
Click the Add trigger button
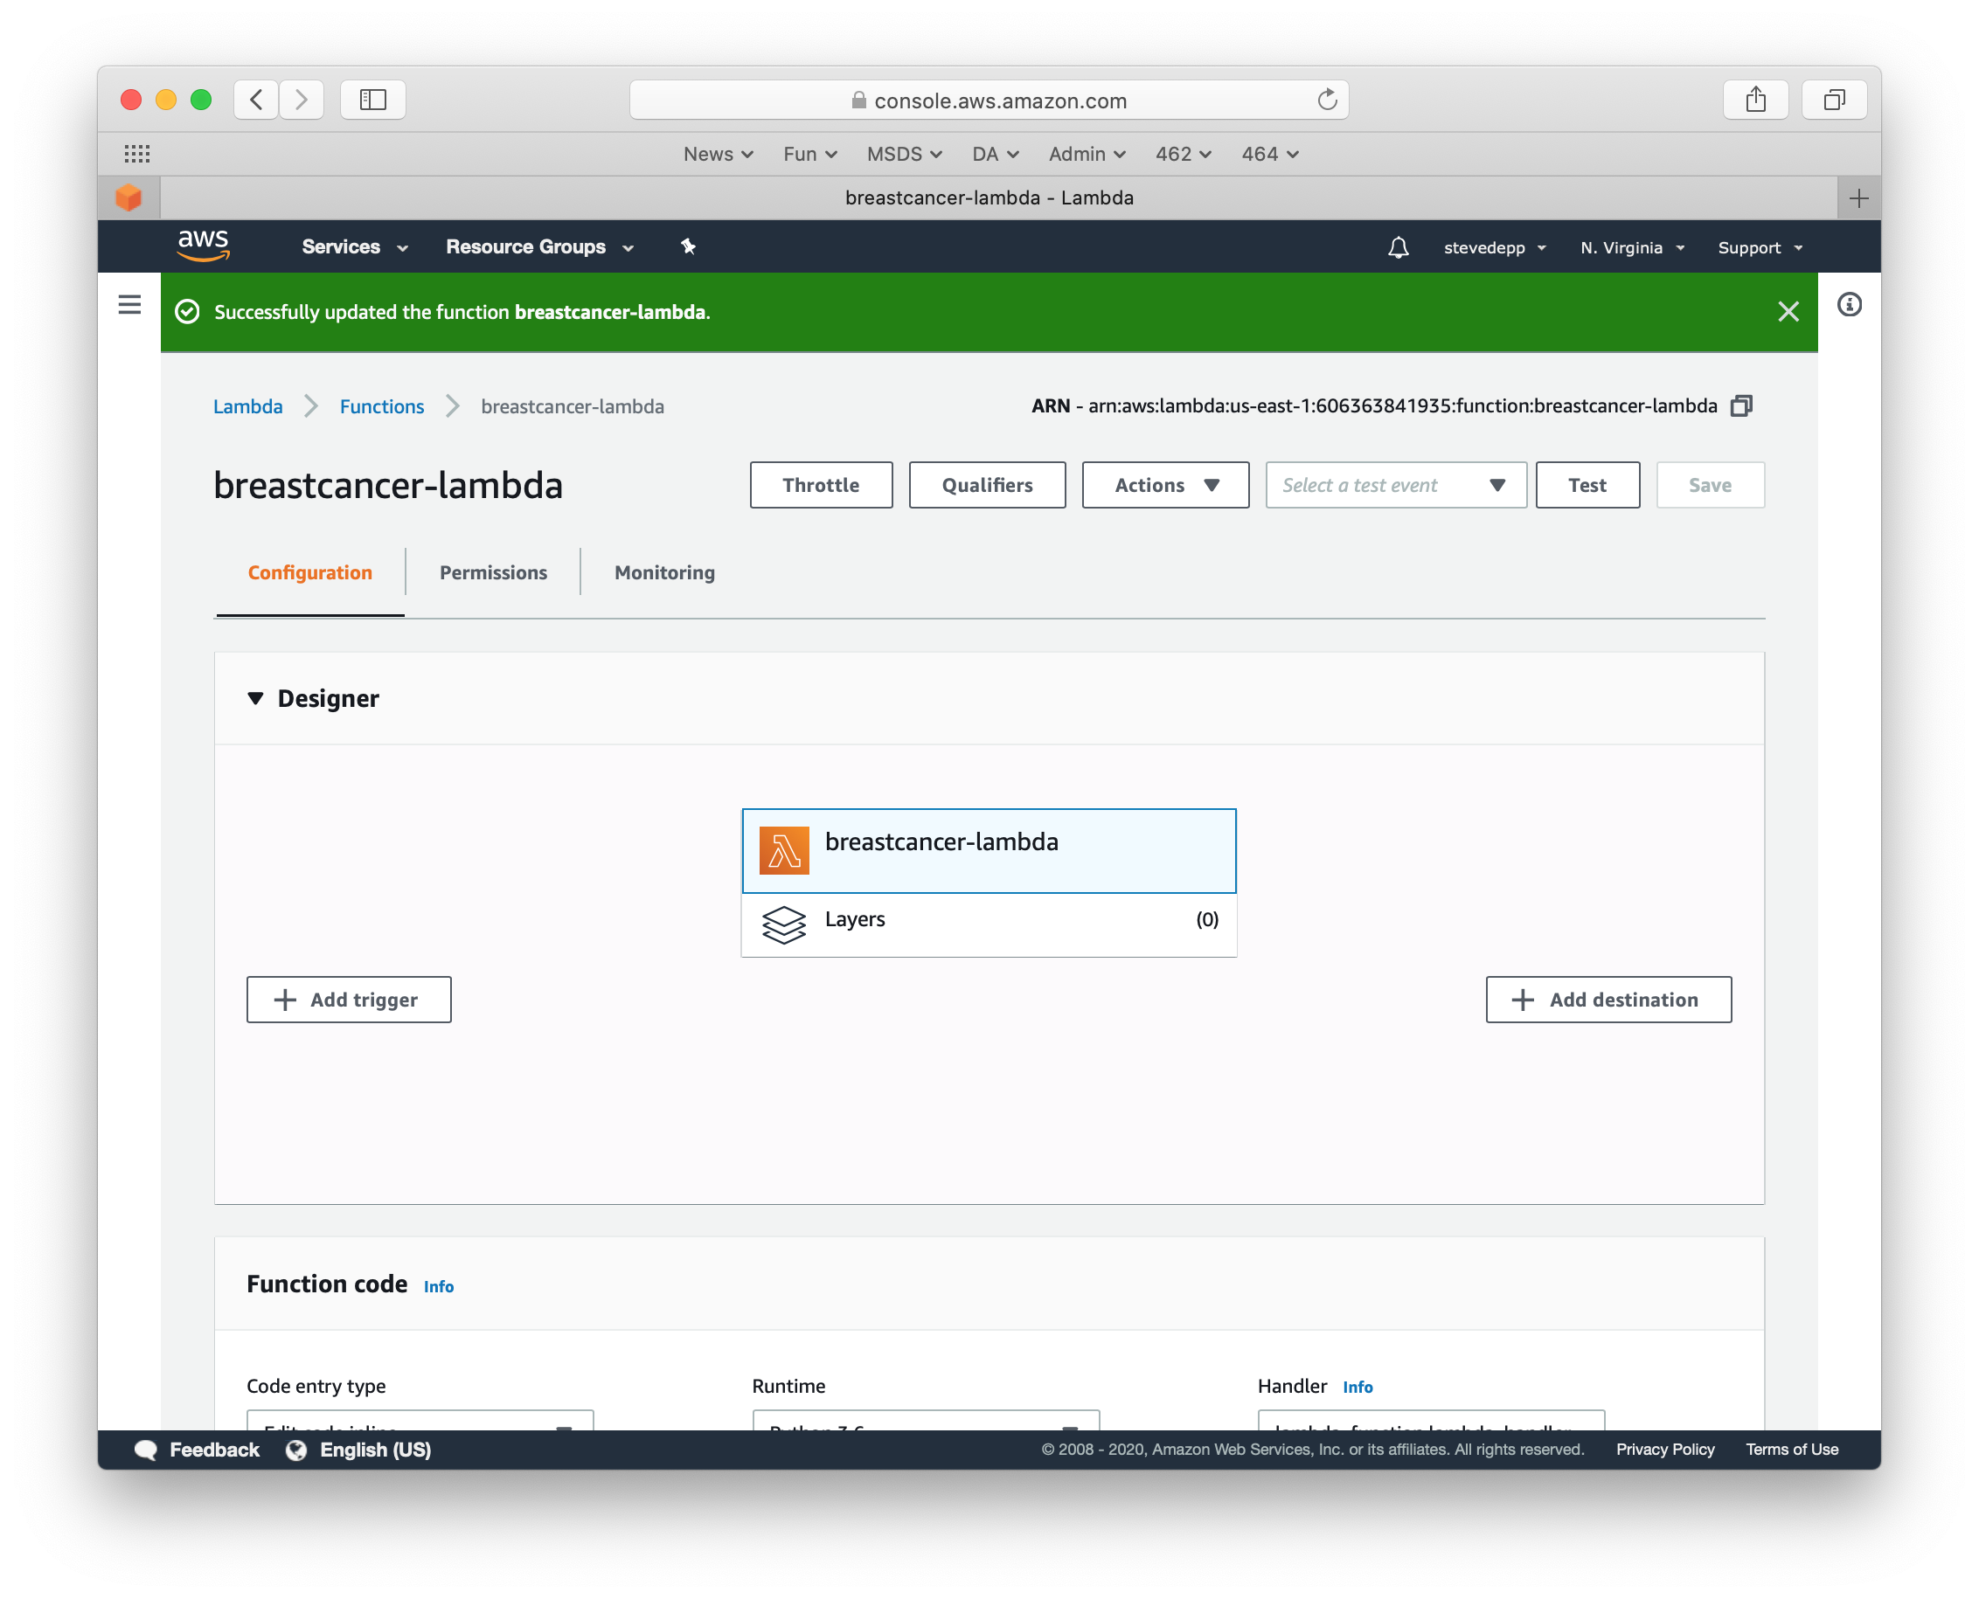(349, 1000)
